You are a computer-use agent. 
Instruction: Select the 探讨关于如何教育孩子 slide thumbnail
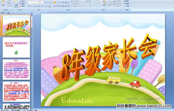pyautogui.click(x=17, y=48)
